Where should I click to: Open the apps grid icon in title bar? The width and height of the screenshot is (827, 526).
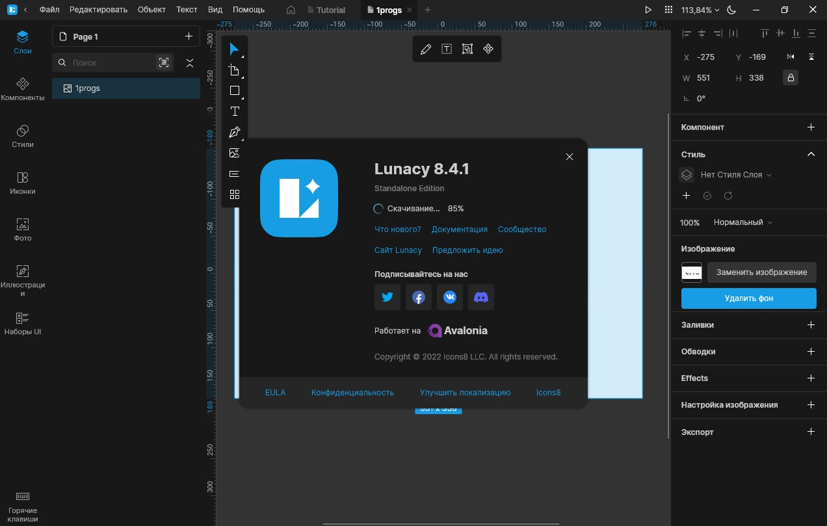pyautogui.click(x=669, y=10)
